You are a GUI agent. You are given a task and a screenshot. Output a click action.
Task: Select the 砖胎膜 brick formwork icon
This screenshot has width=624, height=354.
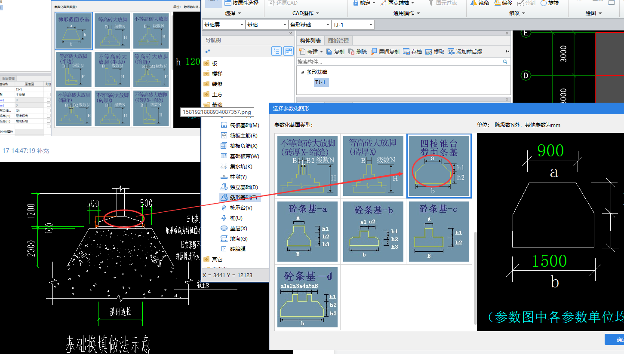pyautogui.click(x=224, y=249)
